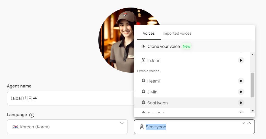Click the female avatar icon next to Heami
The image size is (266, 139).
(143, 81)
